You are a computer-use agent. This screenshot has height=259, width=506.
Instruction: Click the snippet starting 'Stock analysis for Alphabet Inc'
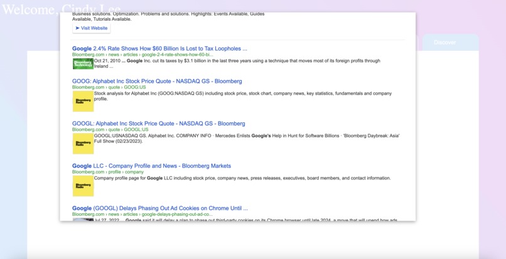pos(243,96)
